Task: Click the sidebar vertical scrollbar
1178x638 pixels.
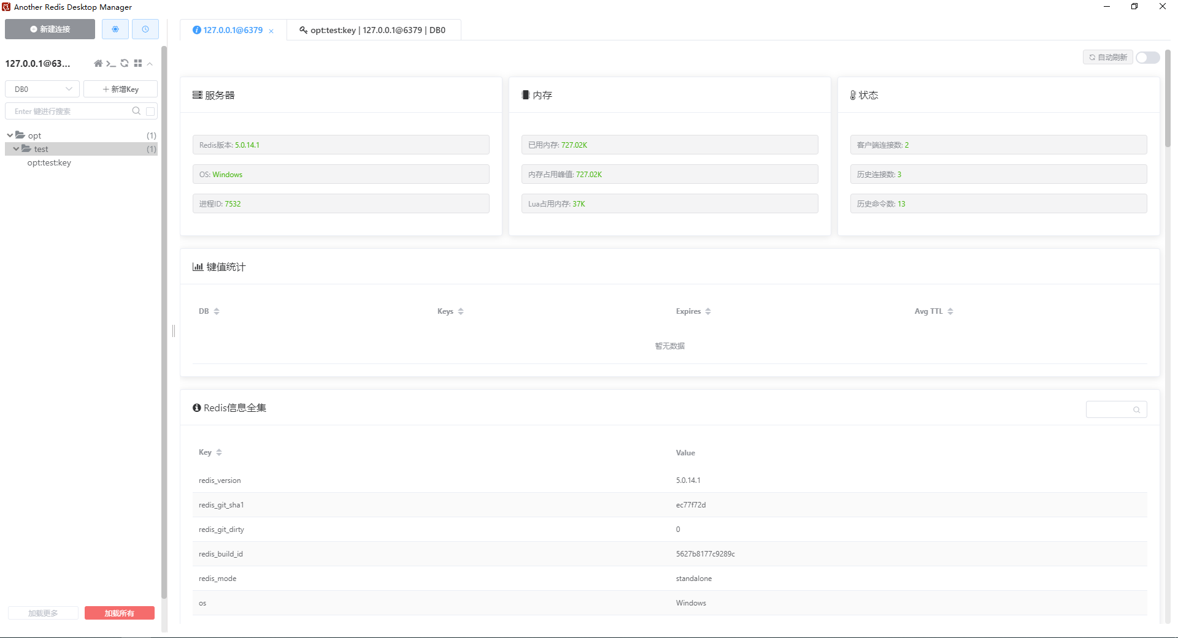Action: 164,322
